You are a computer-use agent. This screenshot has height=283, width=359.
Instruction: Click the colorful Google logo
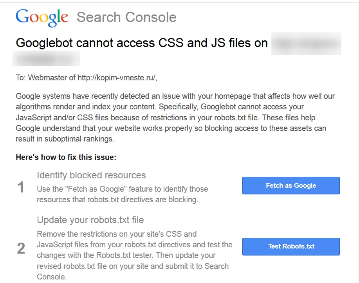coord(42,17)
